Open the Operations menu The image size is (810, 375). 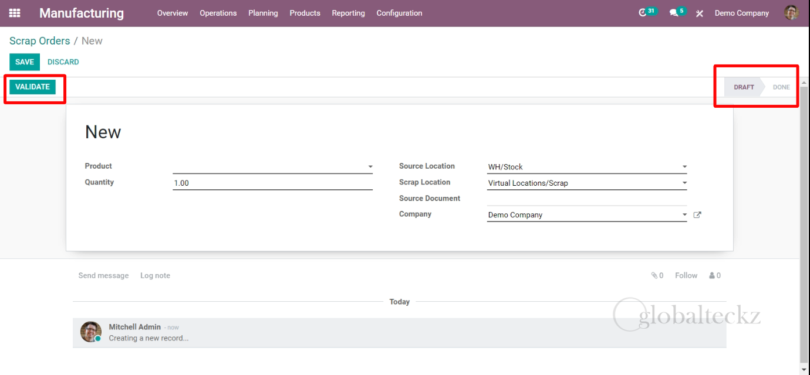(218, 13)
